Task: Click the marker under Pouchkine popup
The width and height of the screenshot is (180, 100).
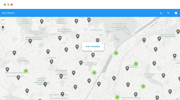Action: pos(93,55)
